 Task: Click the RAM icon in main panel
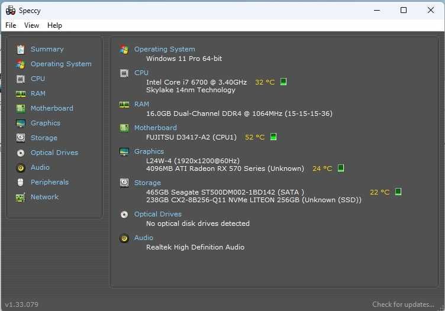(124, 105)
